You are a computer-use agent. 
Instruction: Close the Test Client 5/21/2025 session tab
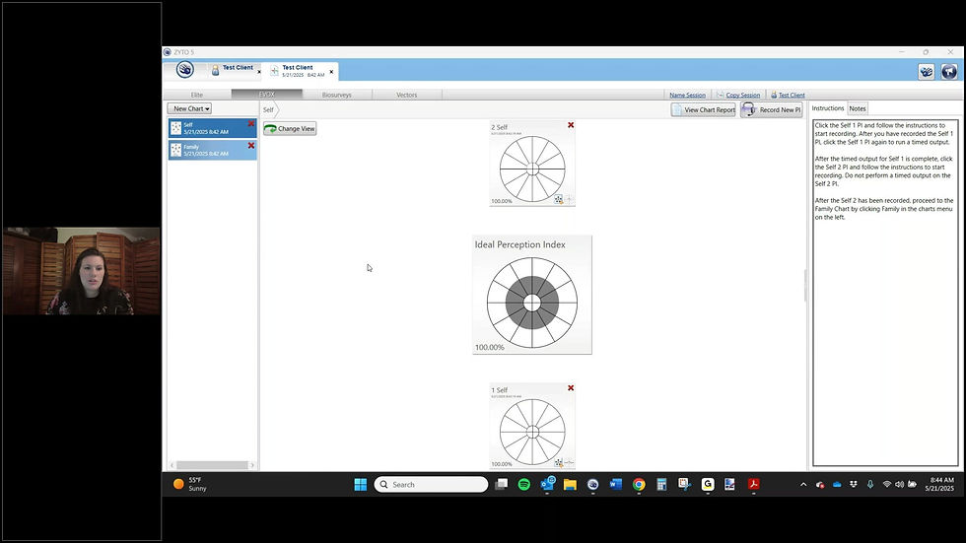(x=331, y=72)
